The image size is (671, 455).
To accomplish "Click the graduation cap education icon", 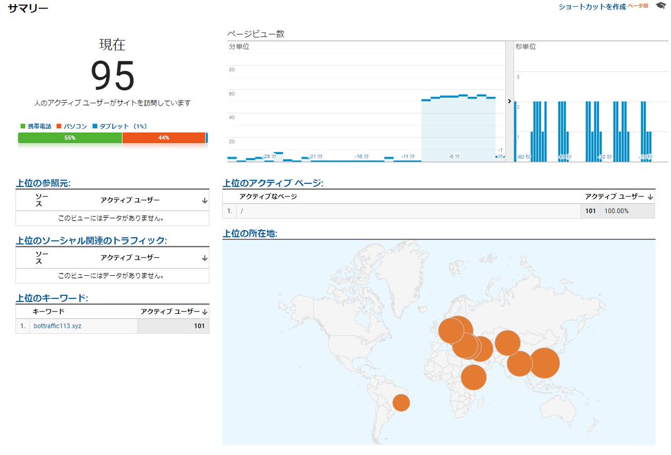I will [663, 7].
